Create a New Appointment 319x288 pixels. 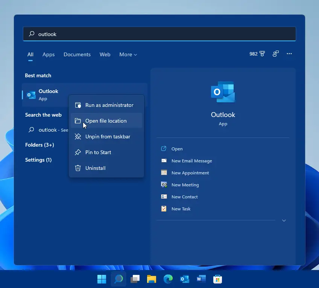tap(185, 173)
